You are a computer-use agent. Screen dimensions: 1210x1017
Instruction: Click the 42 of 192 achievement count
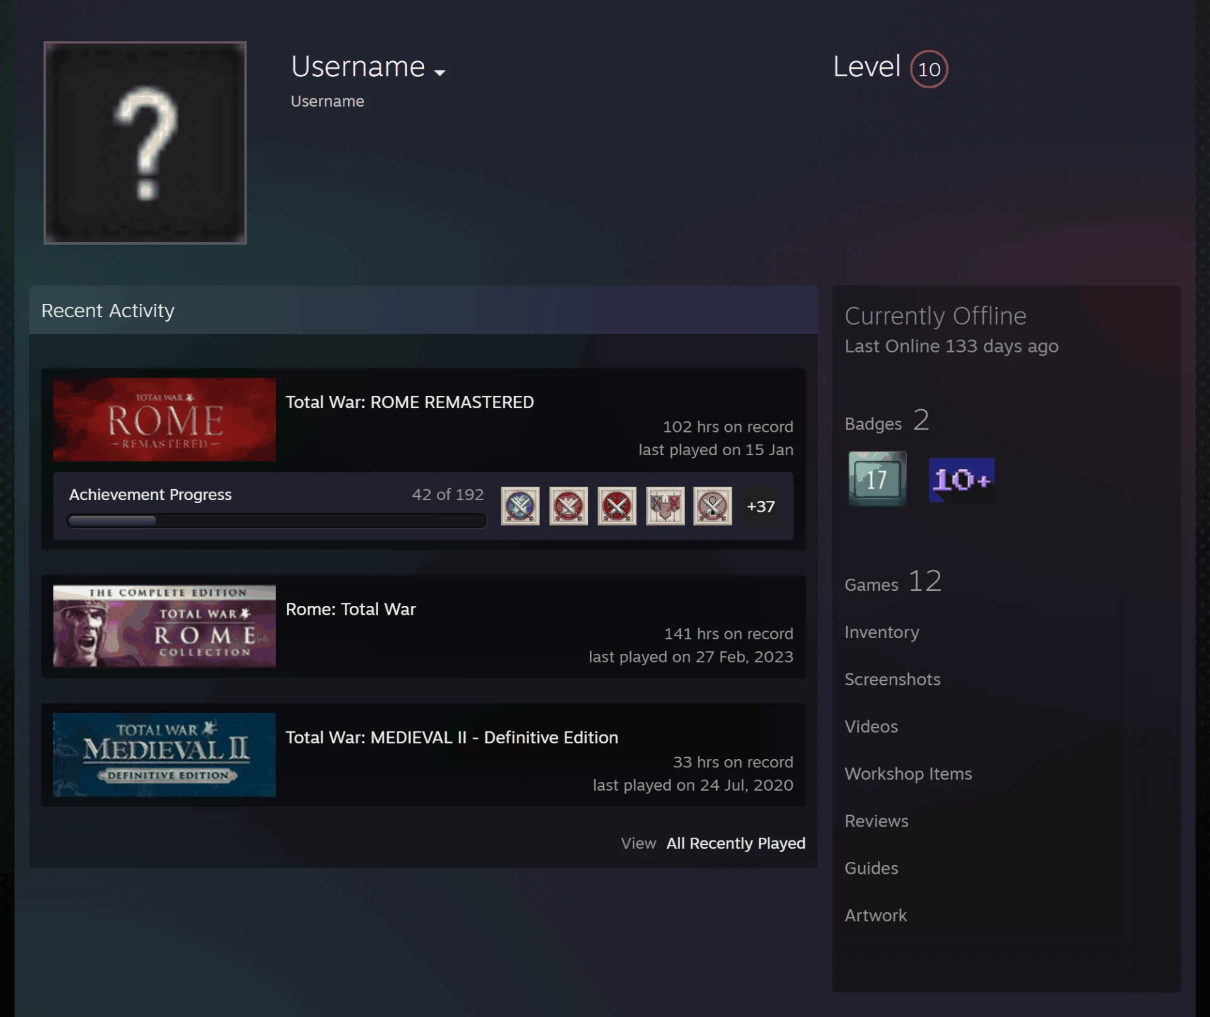click(447, 494)
